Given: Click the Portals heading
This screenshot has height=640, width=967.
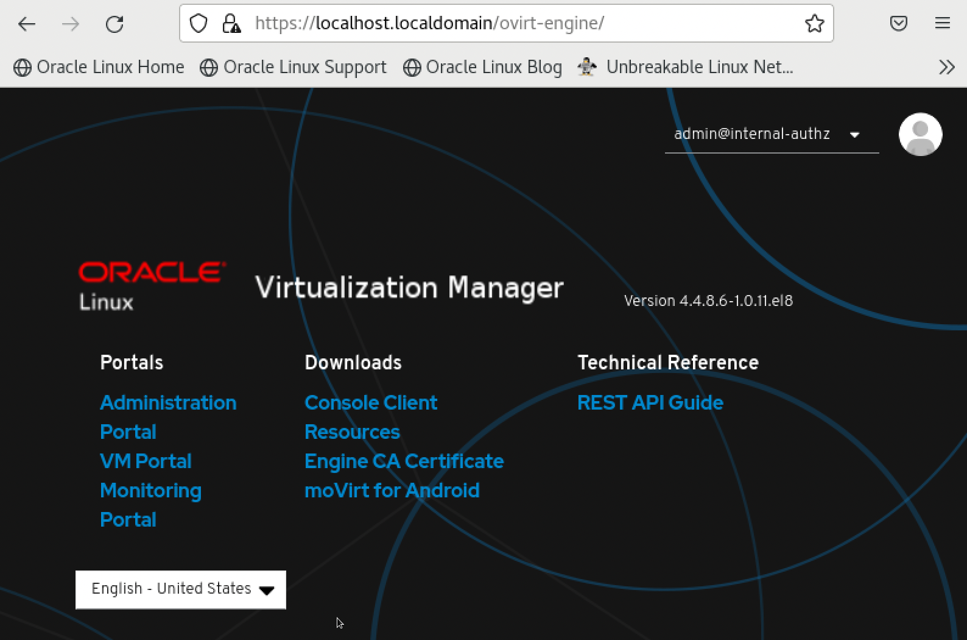Looking at the screenshot, I should [x=132, y=363].
